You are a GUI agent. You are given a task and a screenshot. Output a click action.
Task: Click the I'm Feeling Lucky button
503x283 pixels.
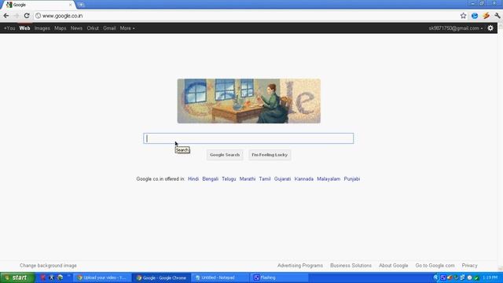click(x=270, y=155)
